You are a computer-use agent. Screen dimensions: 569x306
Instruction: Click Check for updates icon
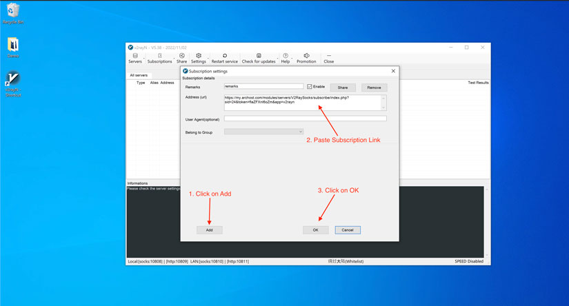click(x=259, y=58)
